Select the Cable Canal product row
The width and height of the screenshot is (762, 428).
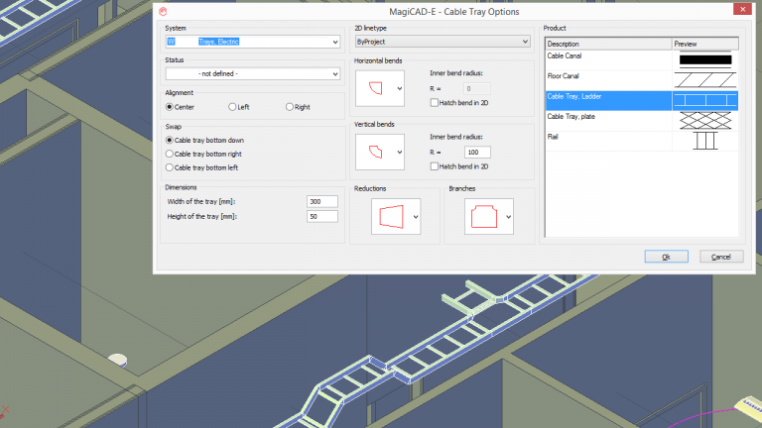point(642,60)
